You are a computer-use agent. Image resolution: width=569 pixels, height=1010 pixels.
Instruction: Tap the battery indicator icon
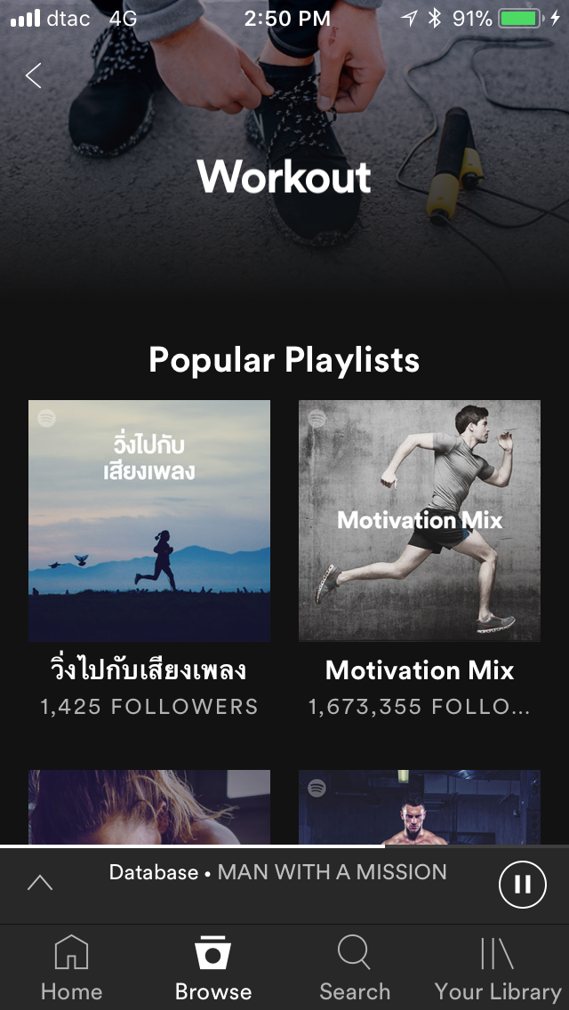tap(519, 19)
